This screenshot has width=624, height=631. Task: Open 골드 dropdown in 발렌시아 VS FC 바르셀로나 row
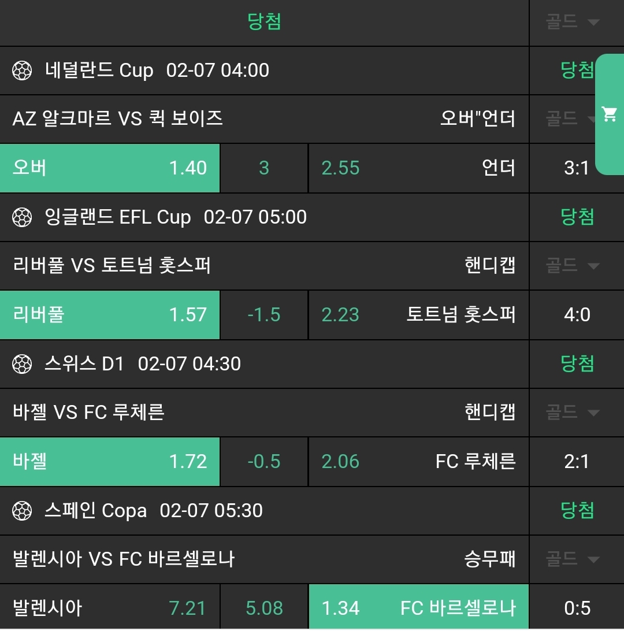click(572, 559)
